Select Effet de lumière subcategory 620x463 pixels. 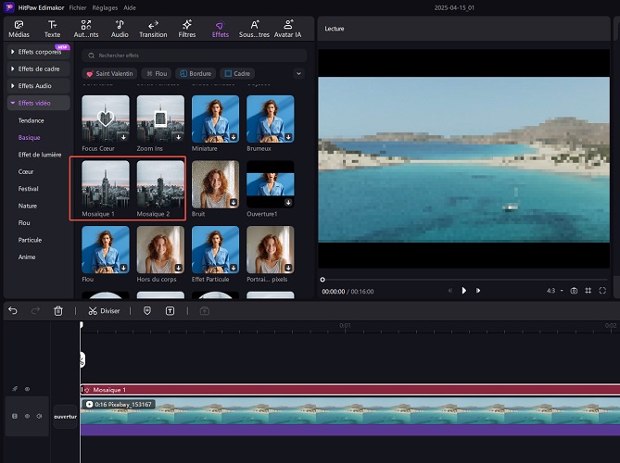pos(40,155)
